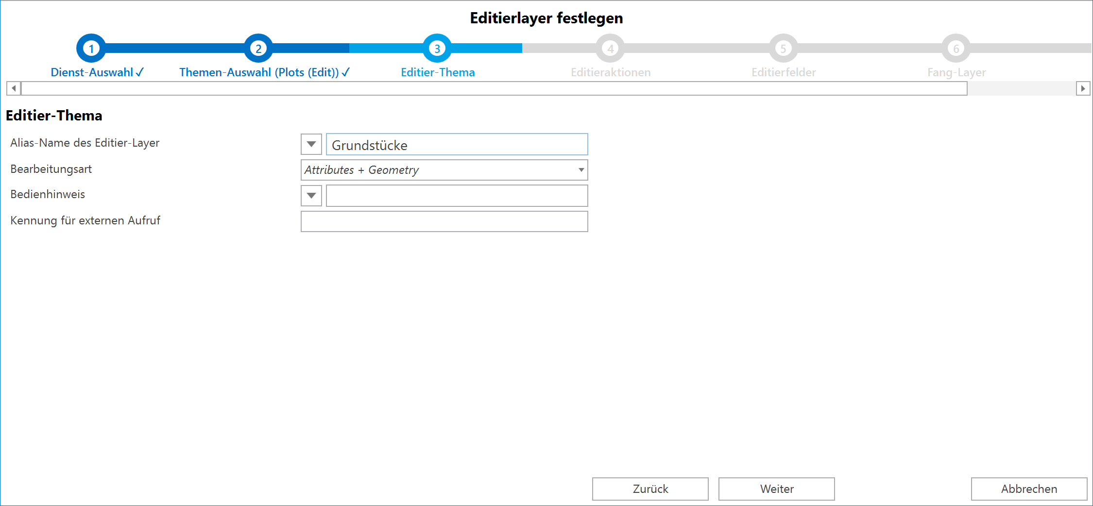1093x506 pixels.
Task: Click the step 4 circle above Editieraktionen
Action: tap(610, 48)
